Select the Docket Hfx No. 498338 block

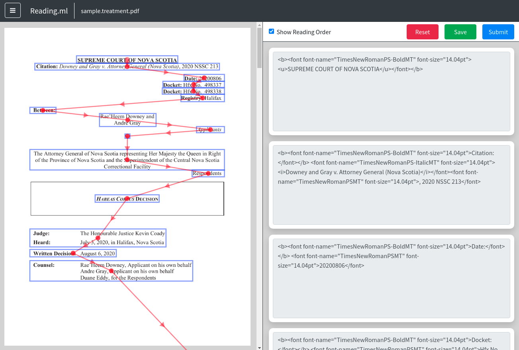tap(194, 91)
